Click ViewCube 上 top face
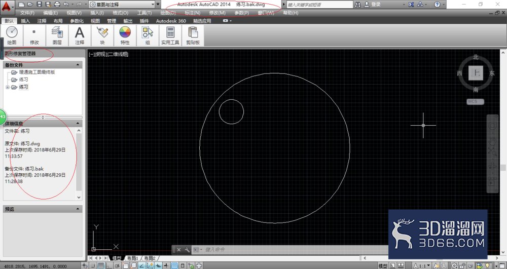Image resolution: width=507 pixels, height=269 pixels. click(476, 73)
